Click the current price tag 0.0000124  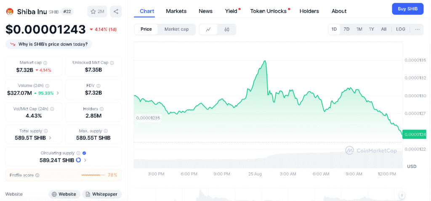pyautogui.click(x=414, y=134)
